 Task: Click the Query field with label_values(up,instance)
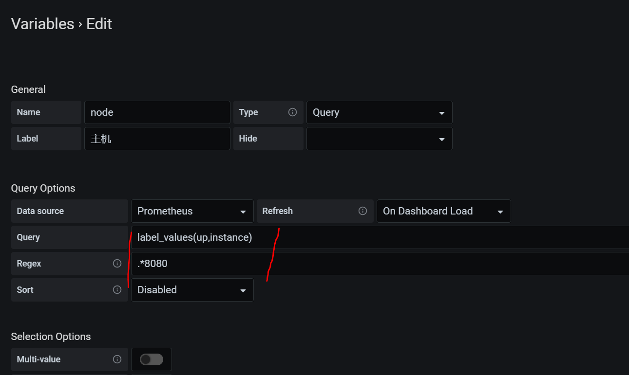click(x=380, y=237)
